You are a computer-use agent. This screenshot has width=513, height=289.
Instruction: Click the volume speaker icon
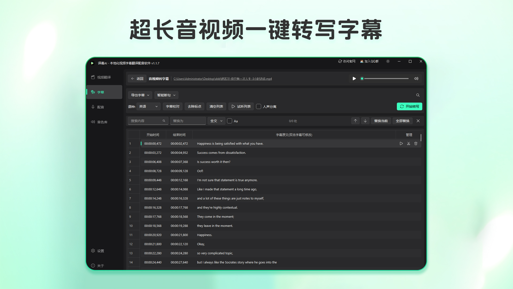pyautogui.click(x=416, y=79)
